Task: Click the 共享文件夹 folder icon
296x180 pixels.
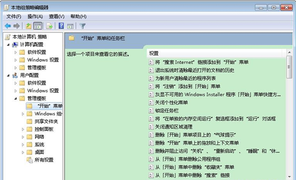Action: [29, 121]
